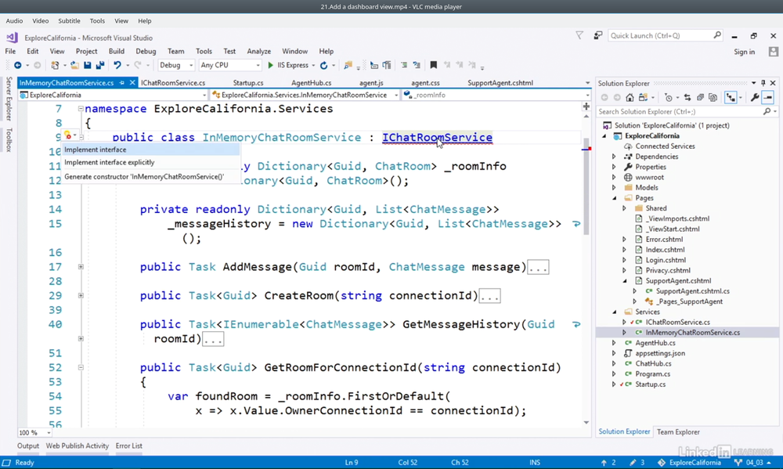Open the Error List tab at the bottom
The height and width of the screenshot is (469, 783).
(x=129, y=446)
